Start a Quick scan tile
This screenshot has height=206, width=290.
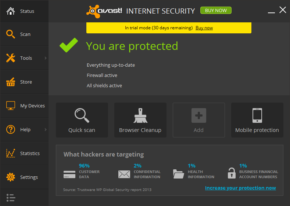tap(82, 120)
